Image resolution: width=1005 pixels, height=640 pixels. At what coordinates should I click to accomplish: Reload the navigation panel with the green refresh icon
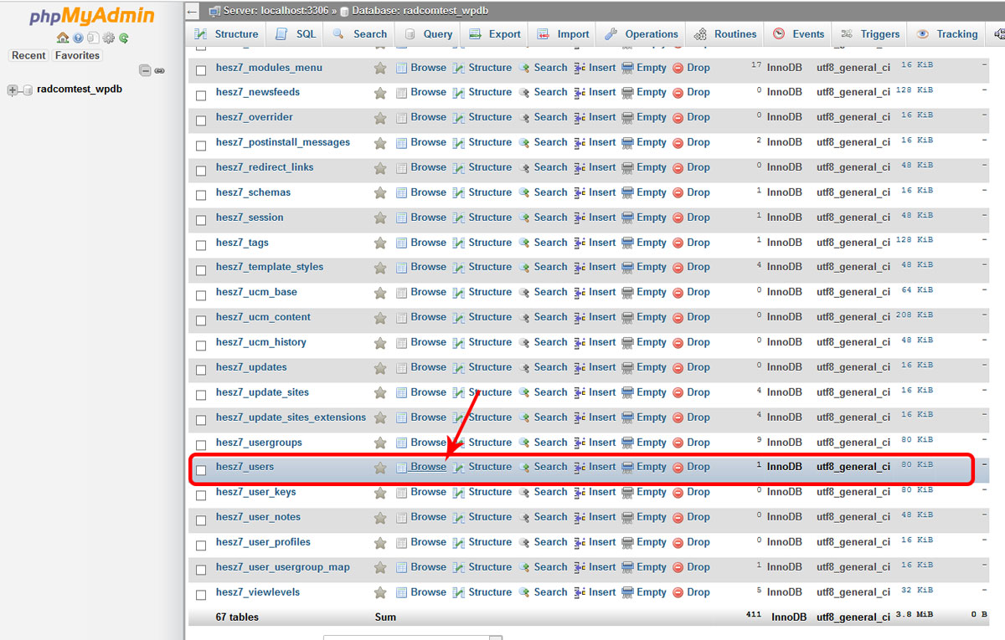tap(123, 38)
